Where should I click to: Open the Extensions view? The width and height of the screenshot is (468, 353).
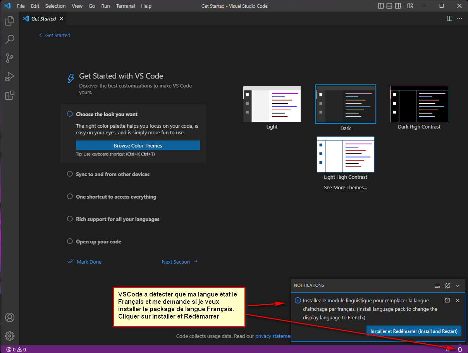(10, 95)
